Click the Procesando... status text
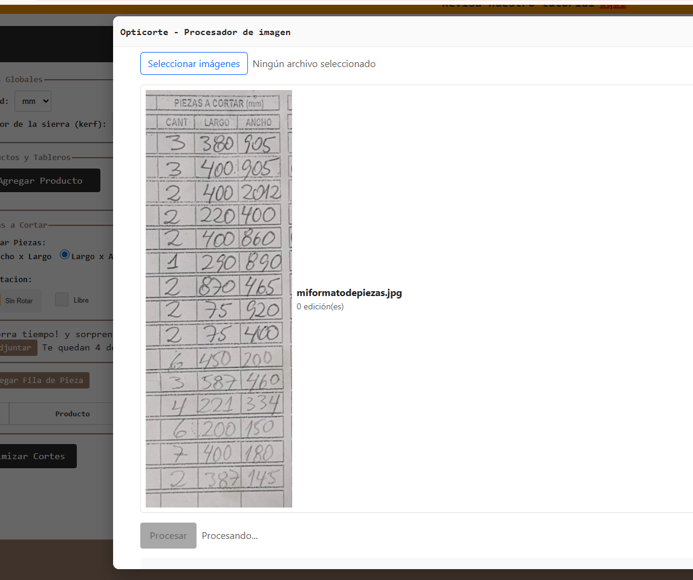Image resolution: width=693 pixels, height=580 pixels. pos(230,536)
